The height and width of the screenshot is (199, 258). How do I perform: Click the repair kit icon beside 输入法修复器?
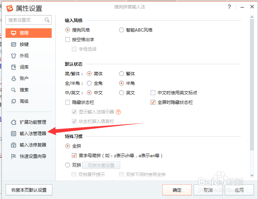(x=14, y=145)
